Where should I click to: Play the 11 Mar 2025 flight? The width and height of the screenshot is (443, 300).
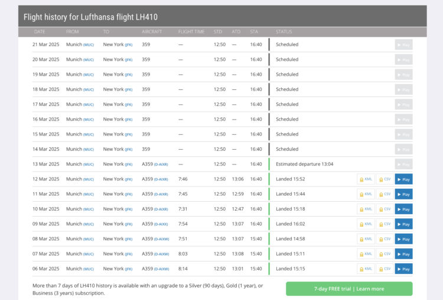pos(403,194)
